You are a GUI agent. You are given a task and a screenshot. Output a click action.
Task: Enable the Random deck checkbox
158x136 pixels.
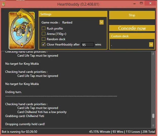[x=44, y=39]
